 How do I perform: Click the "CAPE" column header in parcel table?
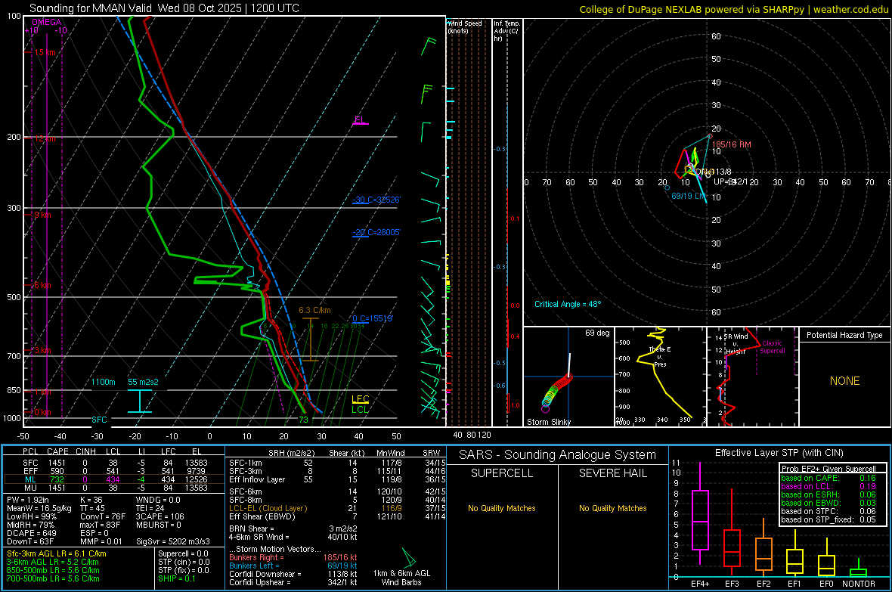[x=57, y=452]
